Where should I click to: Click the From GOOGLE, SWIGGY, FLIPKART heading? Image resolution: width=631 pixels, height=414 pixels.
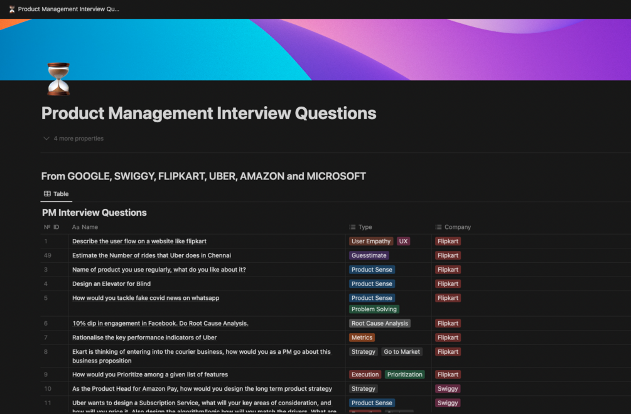pos(203,176)
